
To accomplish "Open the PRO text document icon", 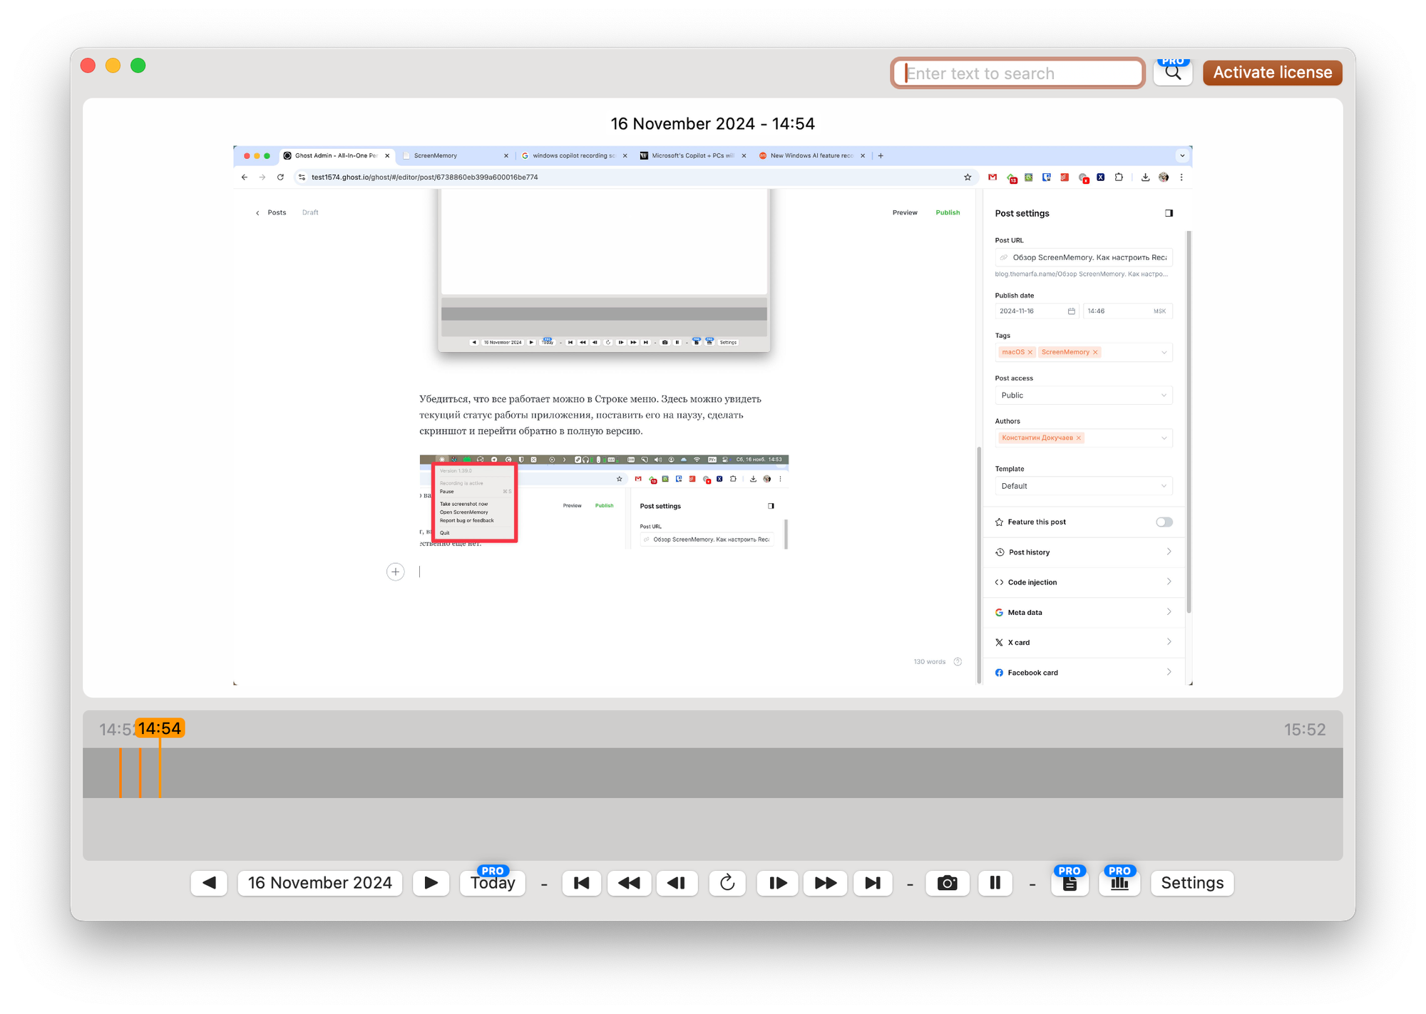I will tap(1069, 883).
